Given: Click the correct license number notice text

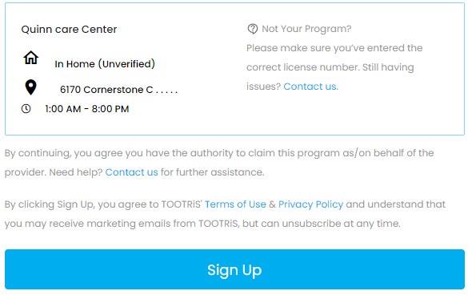Looking at the screenshot, I should tap(334, 67).
